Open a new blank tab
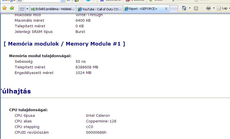This screenshot has width=230, height=139. pos(174,9)
